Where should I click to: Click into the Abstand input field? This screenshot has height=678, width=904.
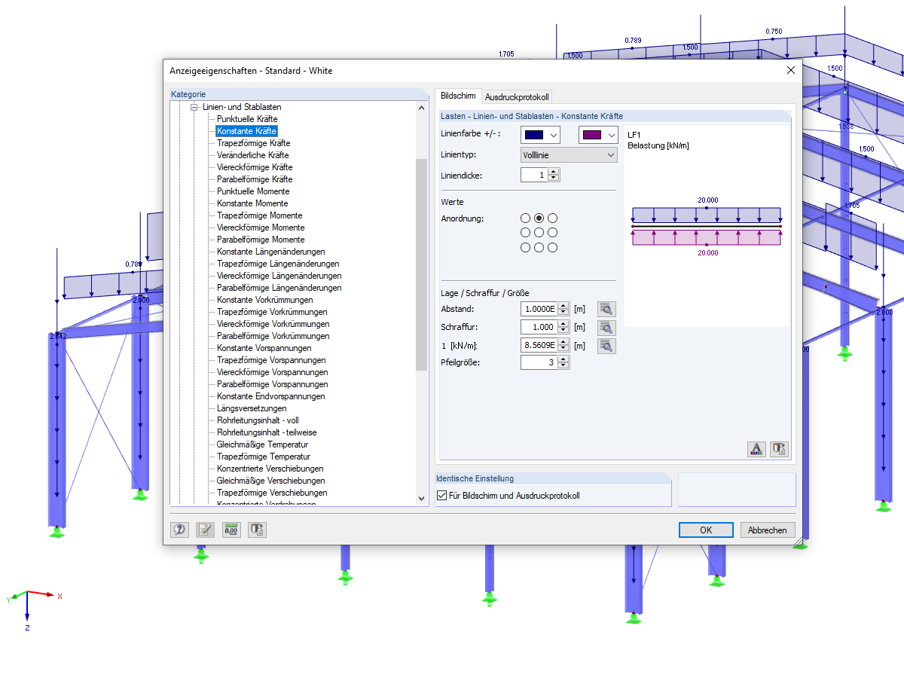tap(539, 309)
